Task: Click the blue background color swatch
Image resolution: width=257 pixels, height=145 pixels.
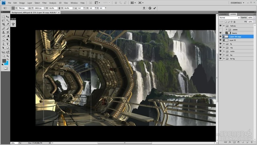Action: pos(7,63)
